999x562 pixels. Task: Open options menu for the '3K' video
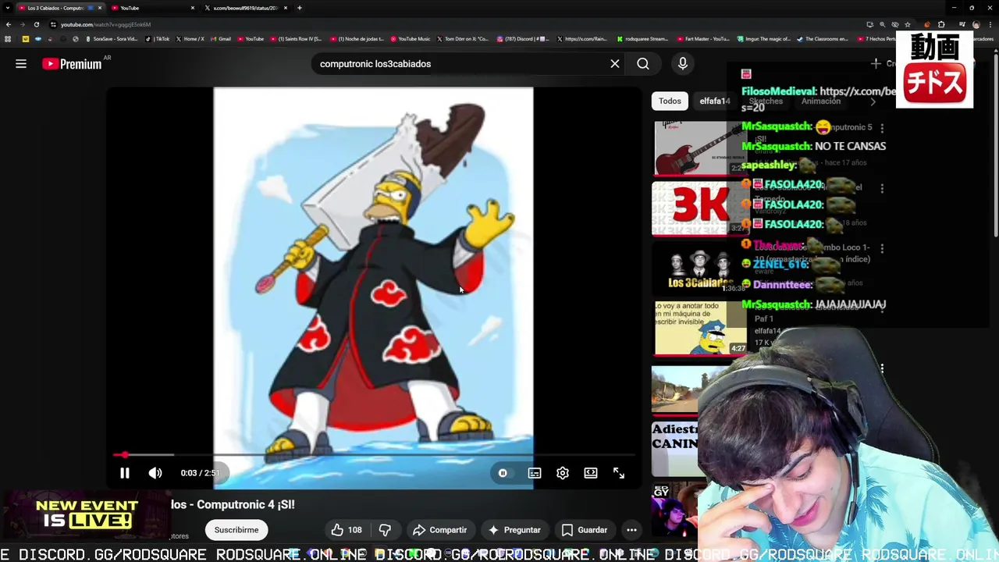[882, 188]
